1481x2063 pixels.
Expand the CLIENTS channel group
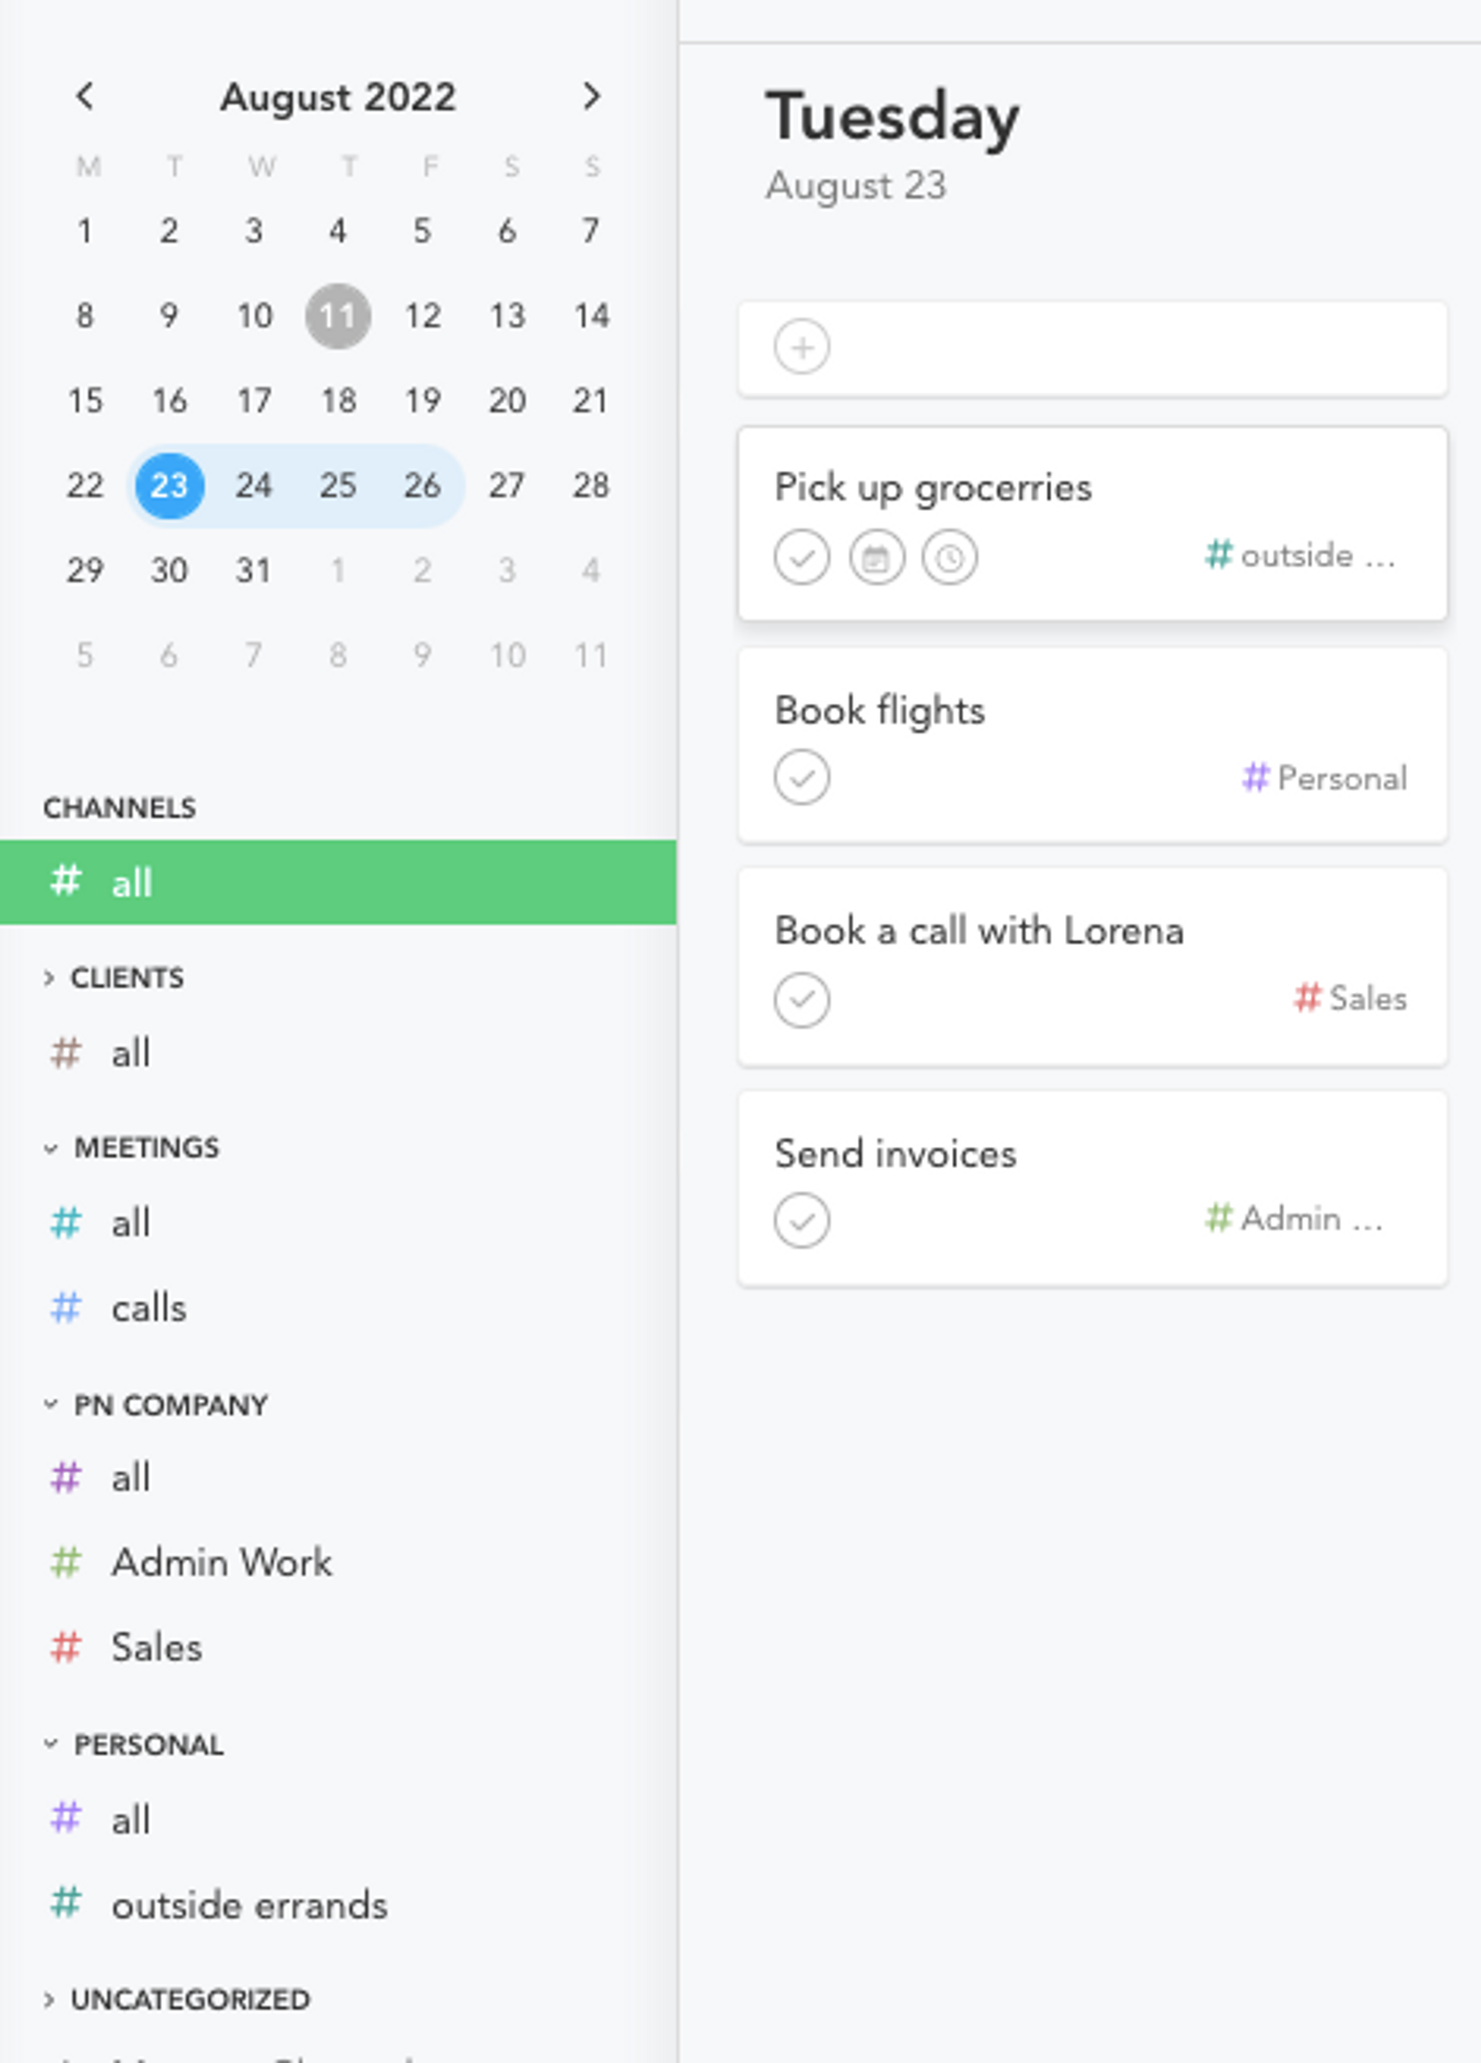(x=49, y=978)
